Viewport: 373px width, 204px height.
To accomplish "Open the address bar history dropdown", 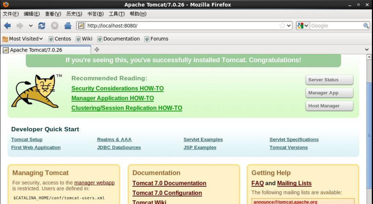I will 289,26.
